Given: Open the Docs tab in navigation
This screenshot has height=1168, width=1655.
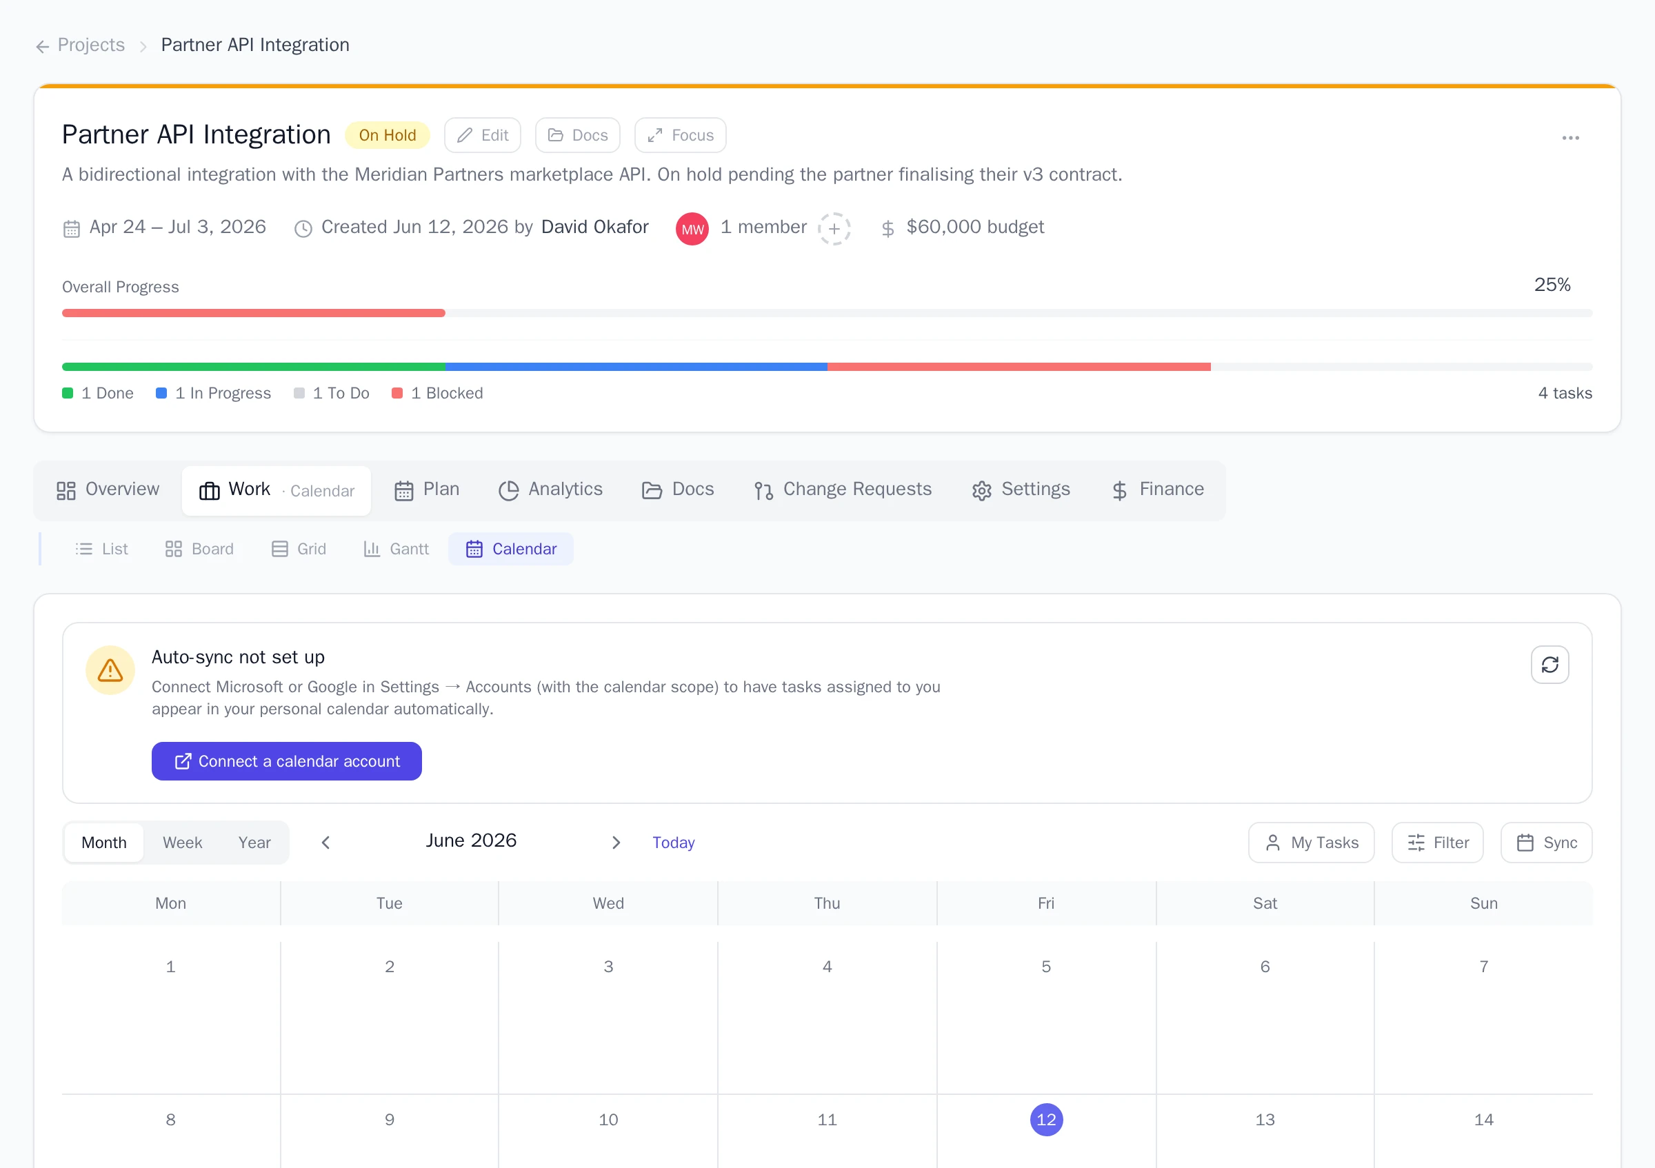Looking at the screenshot, I should (x=678, y=490).
